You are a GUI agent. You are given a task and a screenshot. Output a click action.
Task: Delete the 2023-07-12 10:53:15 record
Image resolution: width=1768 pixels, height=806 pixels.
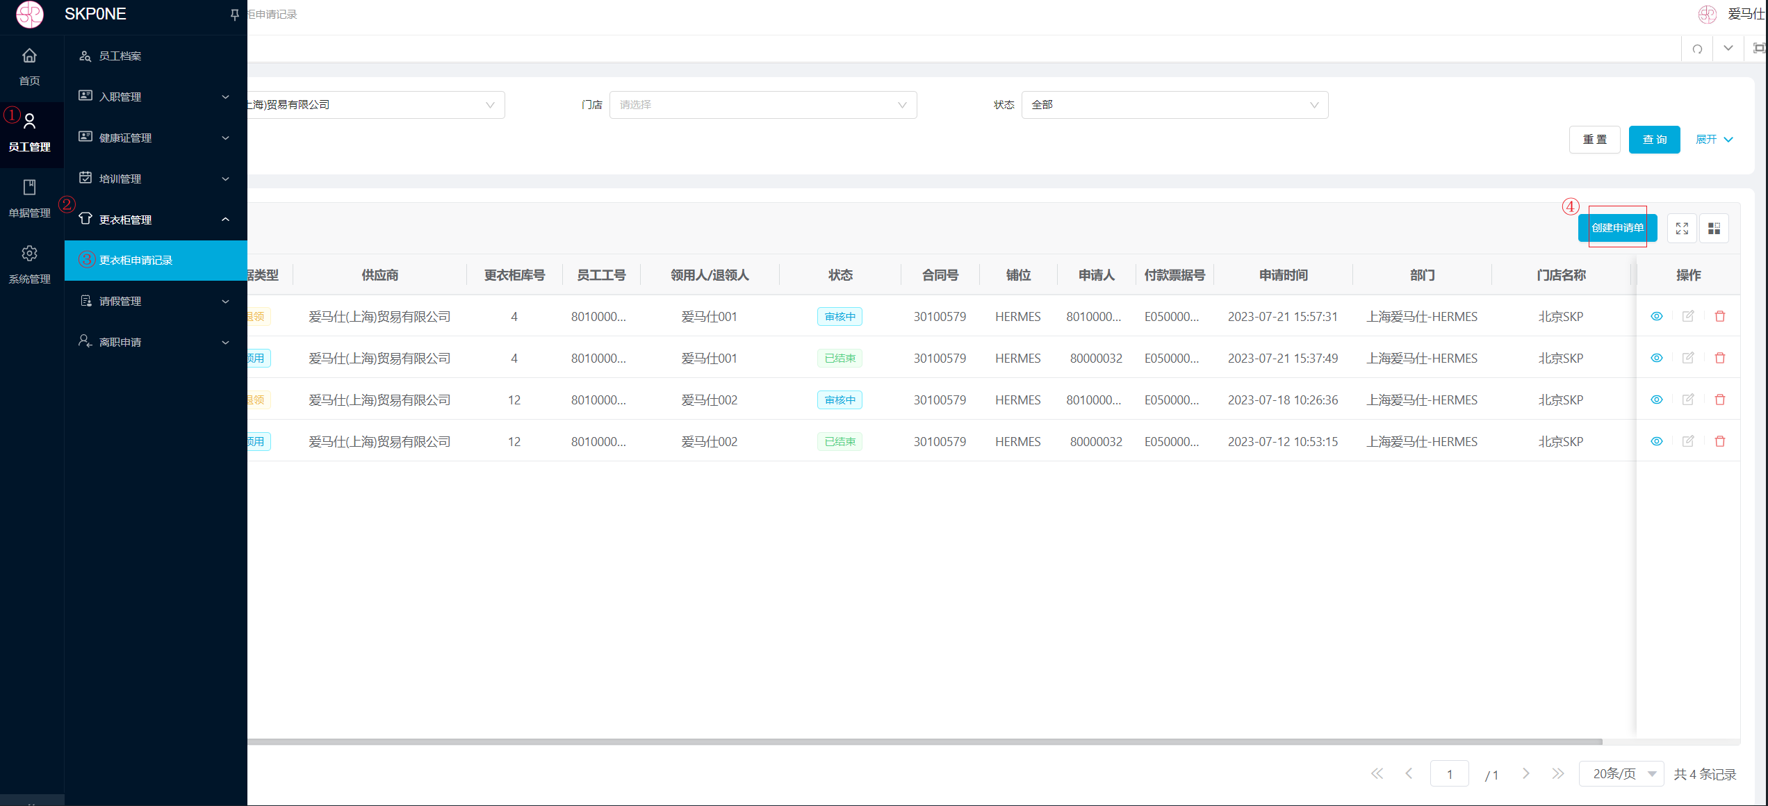(x=1720, y=441)
